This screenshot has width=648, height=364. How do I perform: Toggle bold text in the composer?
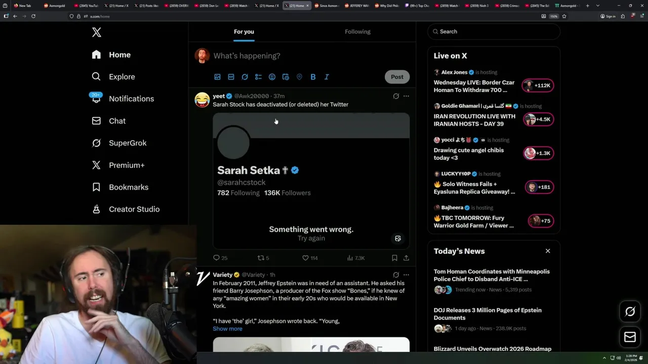point(313,77)
